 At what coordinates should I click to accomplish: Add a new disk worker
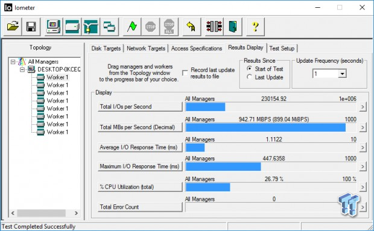point(72,27)
